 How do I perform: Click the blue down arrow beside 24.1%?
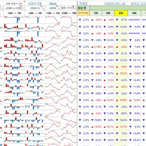point(130,60)
